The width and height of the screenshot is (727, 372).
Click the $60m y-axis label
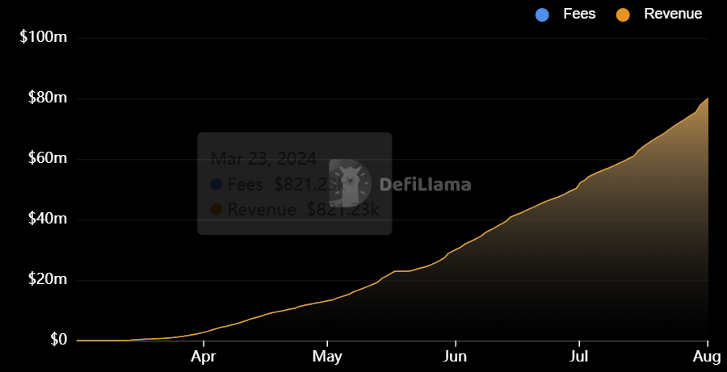(48, 158)
